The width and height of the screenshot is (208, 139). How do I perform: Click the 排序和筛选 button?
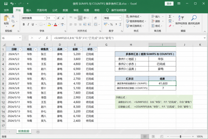click(181, 20)
